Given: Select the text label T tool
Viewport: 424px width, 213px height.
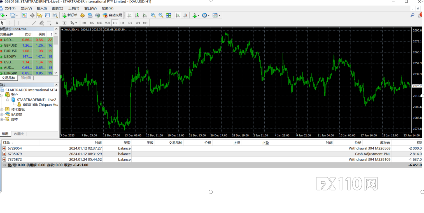Looking at the screenshot, I should (x=64, y=23).
